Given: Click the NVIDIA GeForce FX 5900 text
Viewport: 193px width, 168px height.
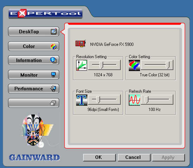Looking at the screenshot, I should pyautogui.click(x=112, y=44).
